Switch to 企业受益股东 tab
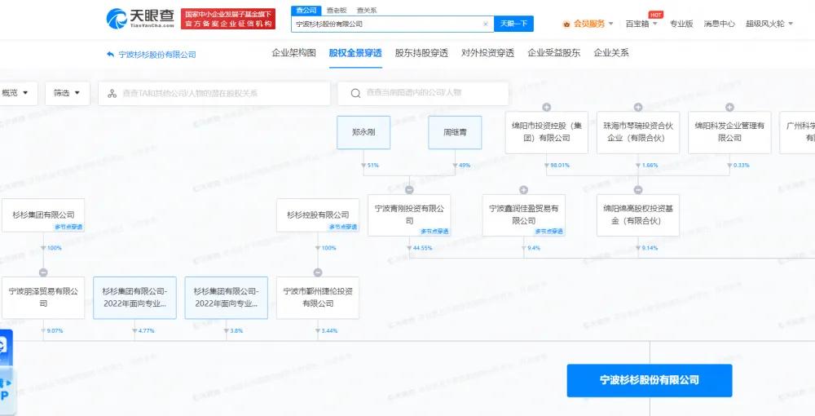Viewport: 815px width, 416px height. click(x=553, y=52)
